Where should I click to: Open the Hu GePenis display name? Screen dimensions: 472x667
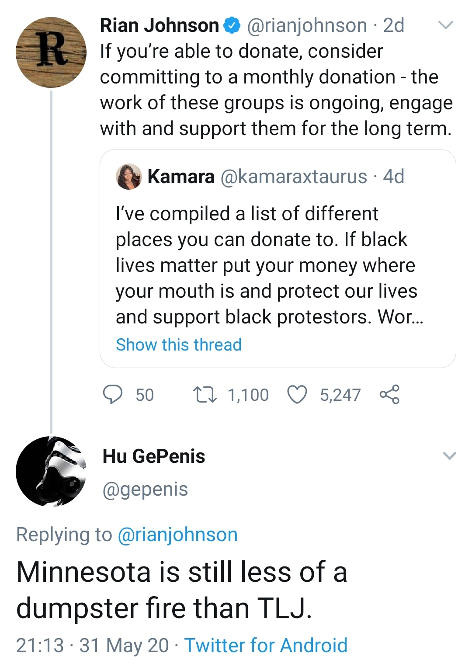[154, 456]
